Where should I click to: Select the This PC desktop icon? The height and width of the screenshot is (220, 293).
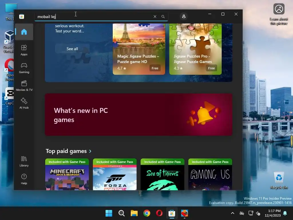(x=10, y=12)
